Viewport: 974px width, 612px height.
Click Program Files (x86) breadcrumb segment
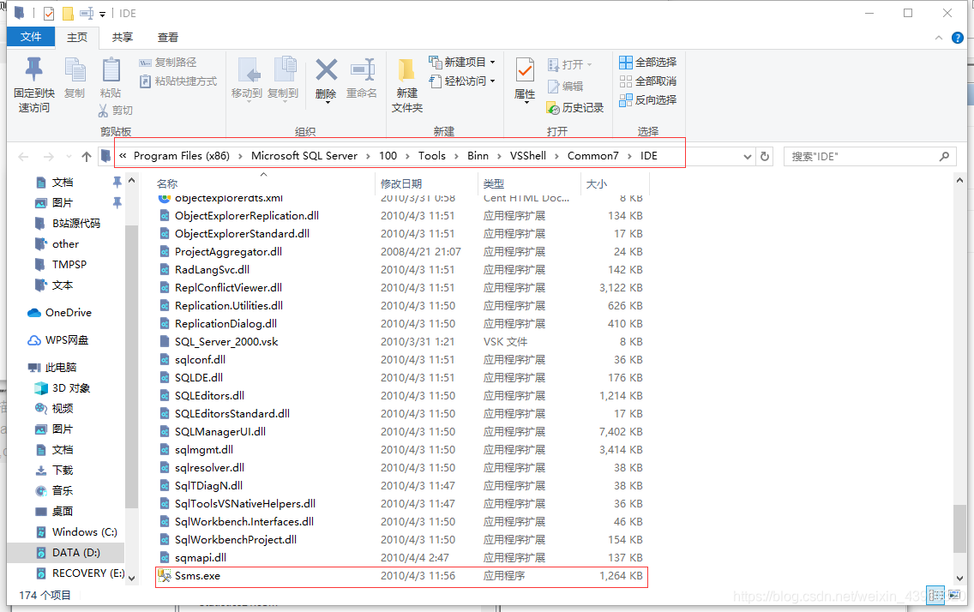coord(182,156)
